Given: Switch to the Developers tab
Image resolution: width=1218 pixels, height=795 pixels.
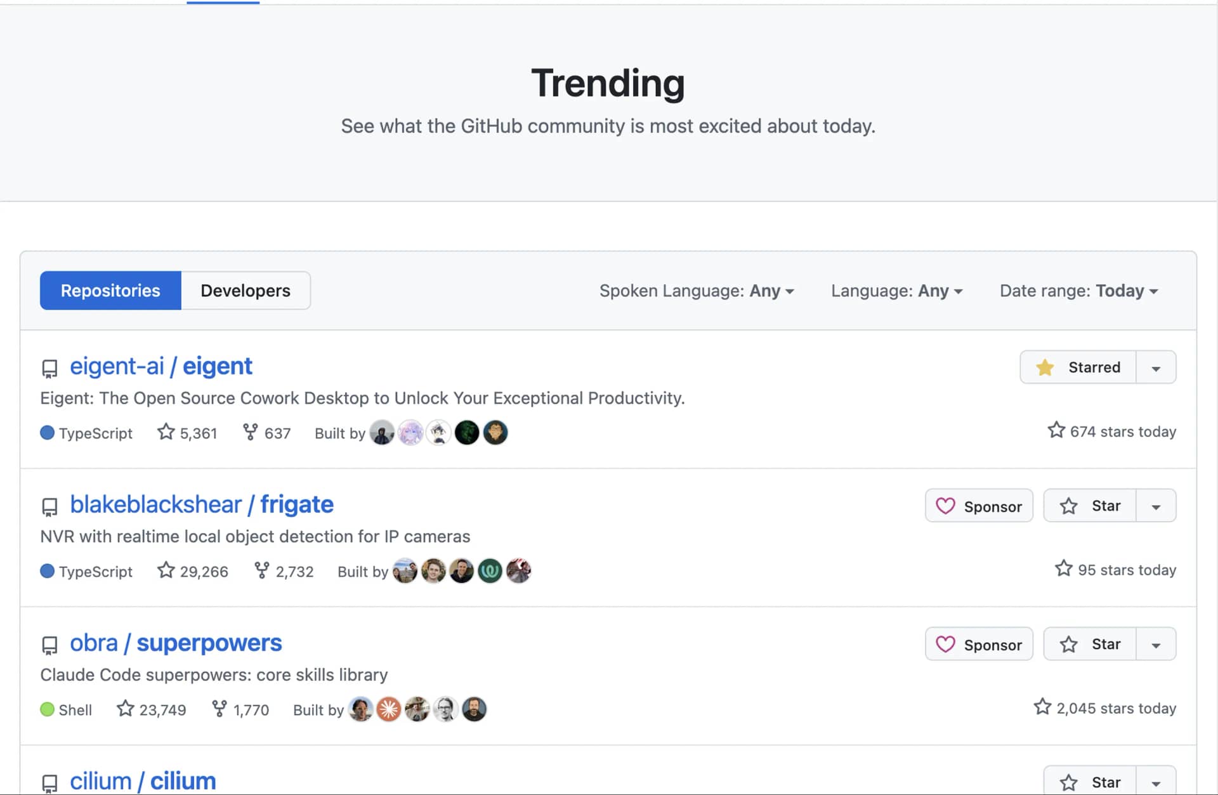Looking at the screenshot, I should coord(246,290).
